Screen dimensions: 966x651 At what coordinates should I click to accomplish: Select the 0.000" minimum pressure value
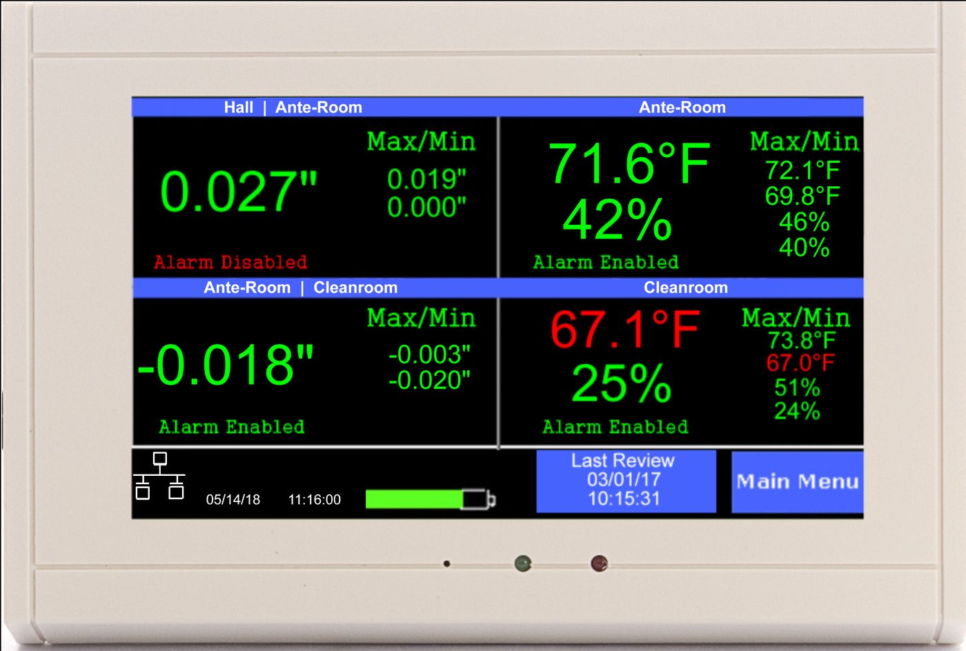(x=426, y=207)
